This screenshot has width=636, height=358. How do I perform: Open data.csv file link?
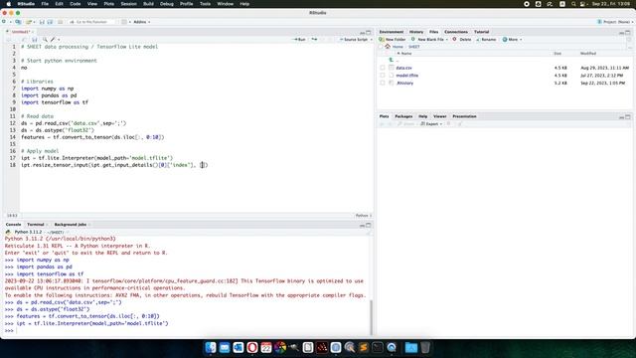(x=404, y=68)
